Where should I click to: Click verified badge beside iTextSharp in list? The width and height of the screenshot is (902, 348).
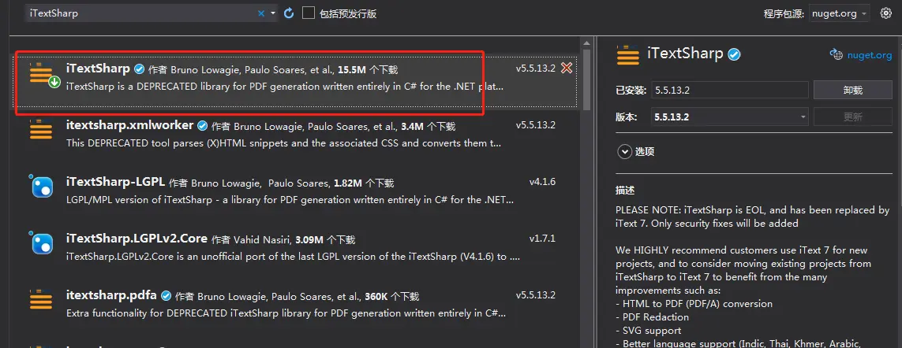pyautogui.click(x=139, y=69)
